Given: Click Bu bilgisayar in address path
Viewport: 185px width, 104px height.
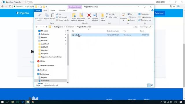Looking at the screenshot, I should [x=58, y=27].
